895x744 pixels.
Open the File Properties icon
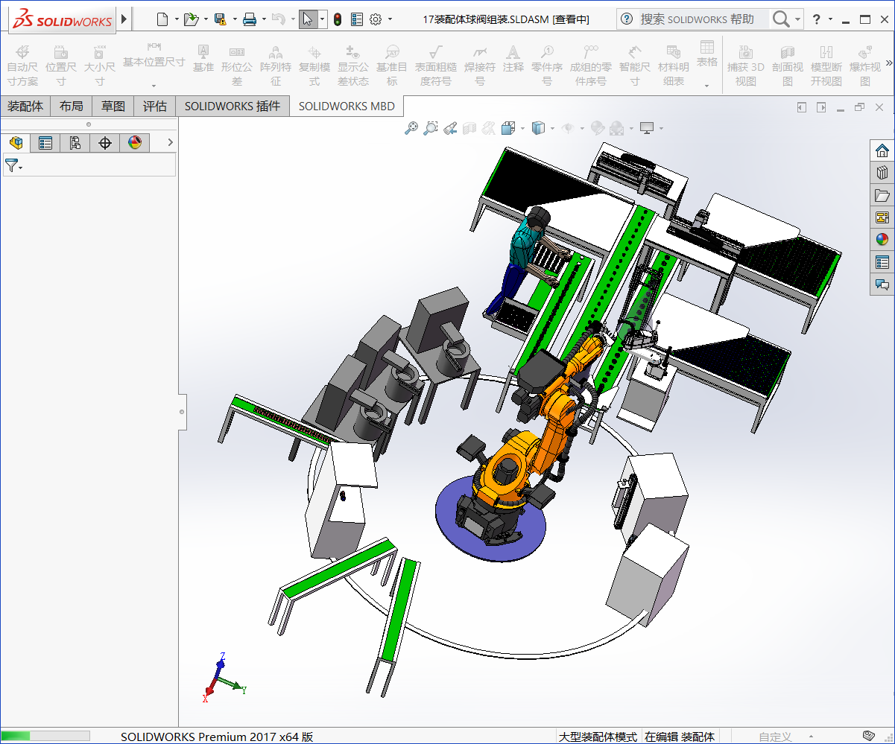click(x=357, y=19)
